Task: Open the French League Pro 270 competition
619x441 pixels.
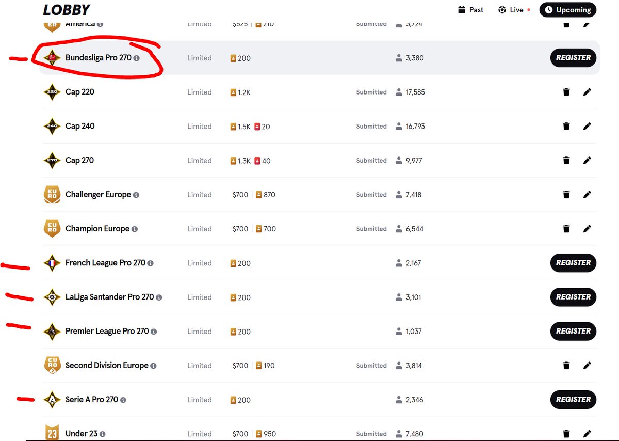Action: pyautogui.click(x=105, y=263)
